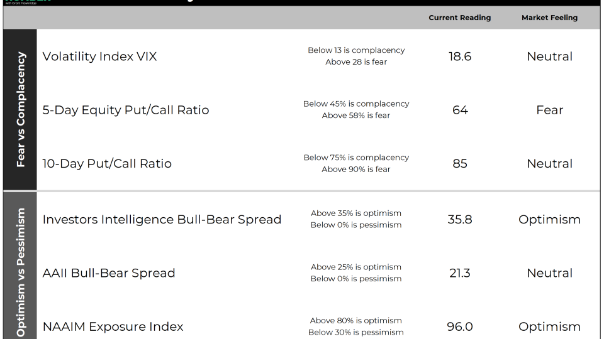Select Investors Intelligence Bull-Bear Spread label
The image size is (604, 339).
(x=162, y=220)
